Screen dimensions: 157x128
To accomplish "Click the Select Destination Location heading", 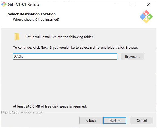I will click(32, 14).
